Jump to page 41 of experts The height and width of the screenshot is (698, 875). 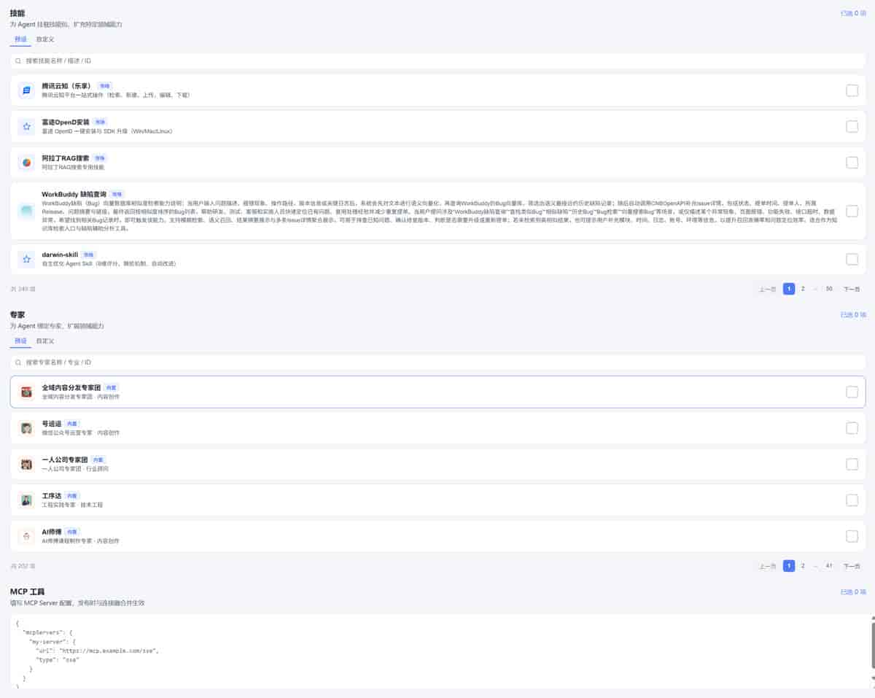coord(829,566)
